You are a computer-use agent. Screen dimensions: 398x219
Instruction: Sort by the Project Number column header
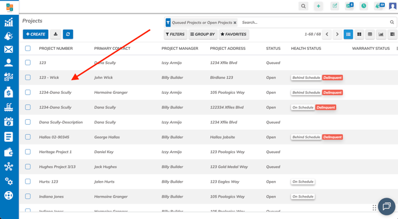pos(56,49)
